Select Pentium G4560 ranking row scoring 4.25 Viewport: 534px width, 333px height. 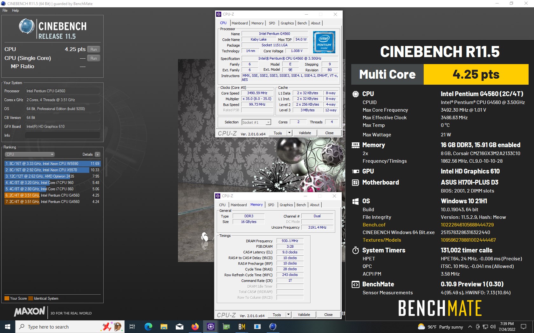click(x=52, y=195)
